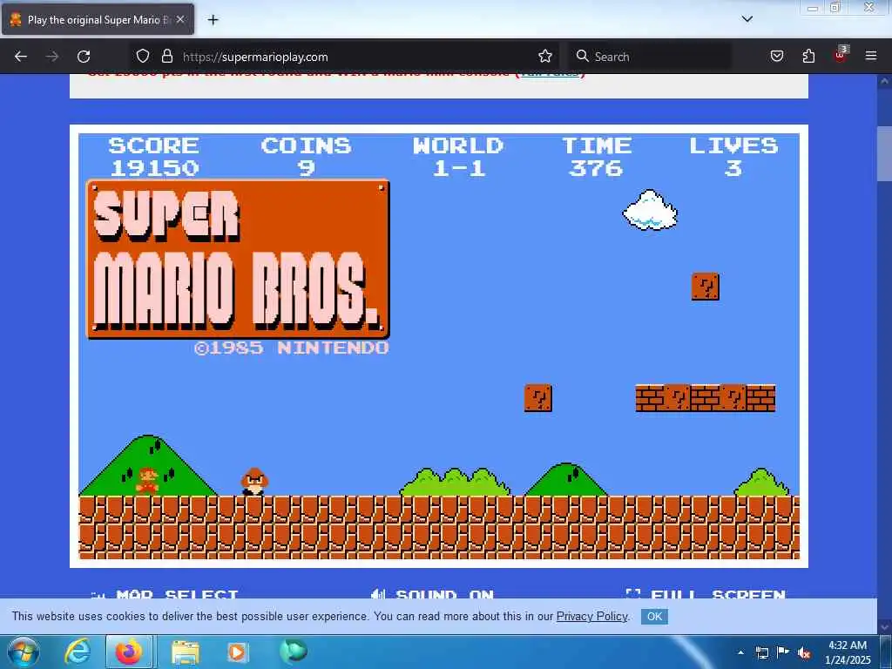This screenshot has height=669, width=892.
Task: Click the SCORE value 19150
Action: click(x=155, y=168)
